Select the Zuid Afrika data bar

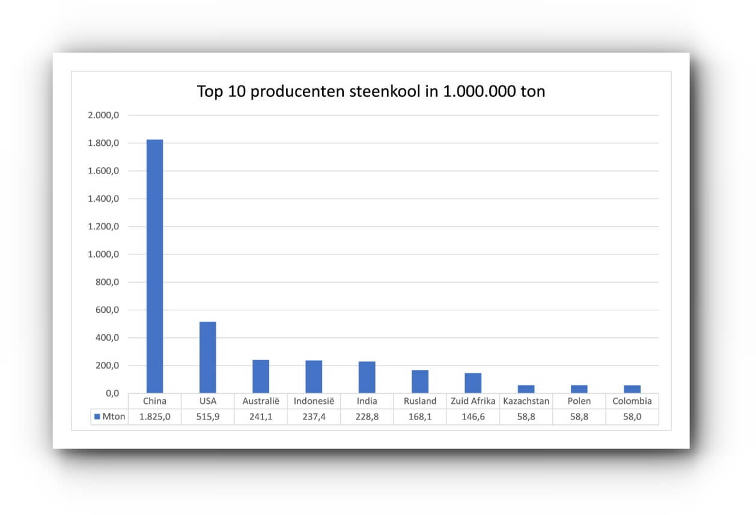pyautogui.click(x=472, y=383)
